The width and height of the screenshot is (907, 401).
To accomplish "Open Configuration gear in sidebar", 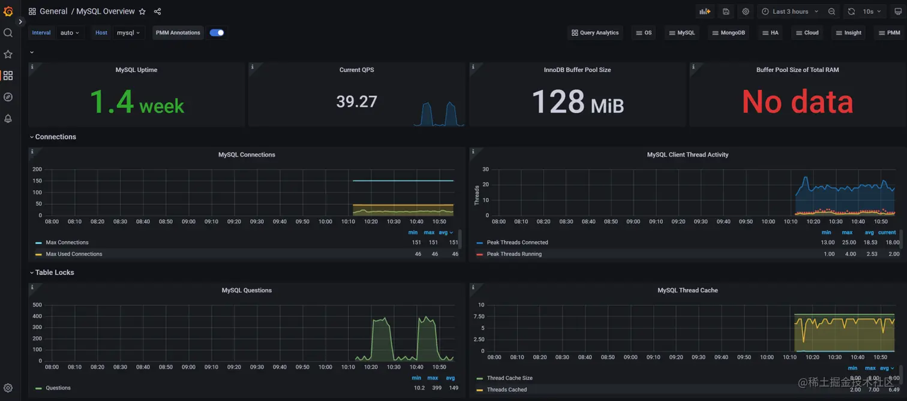I will pyautogui.click(x=8, y=388).
